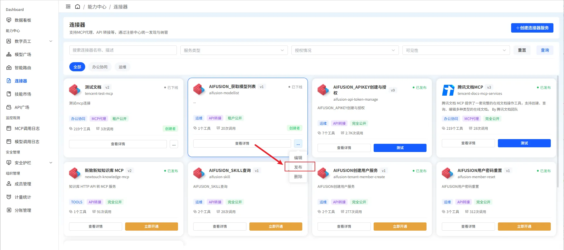This screenshot has height=250, width=564.
Task: Select the 全部 category tab
Action: point(77,67)
